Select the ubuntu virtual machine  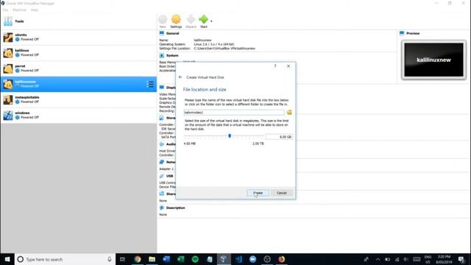click(78, 38)
